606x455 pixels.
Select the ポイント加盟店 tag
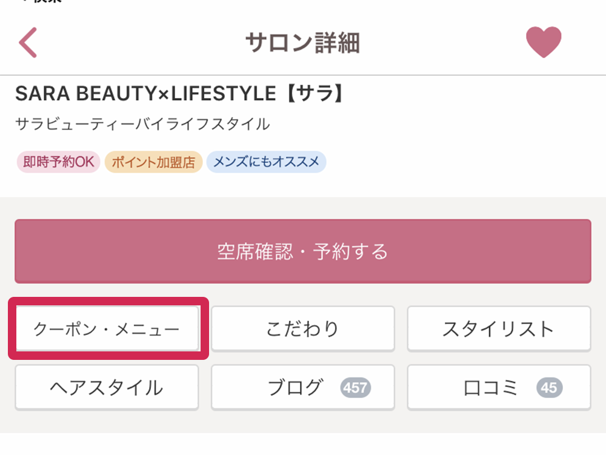(x=153, y=162)
